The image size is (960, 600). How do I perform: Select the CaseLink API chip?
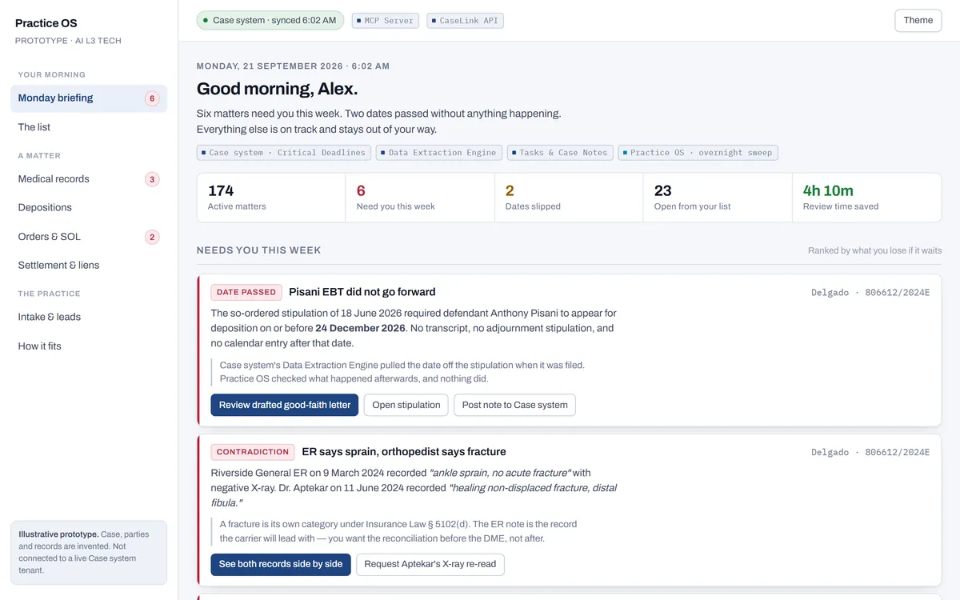coord(466,21)
